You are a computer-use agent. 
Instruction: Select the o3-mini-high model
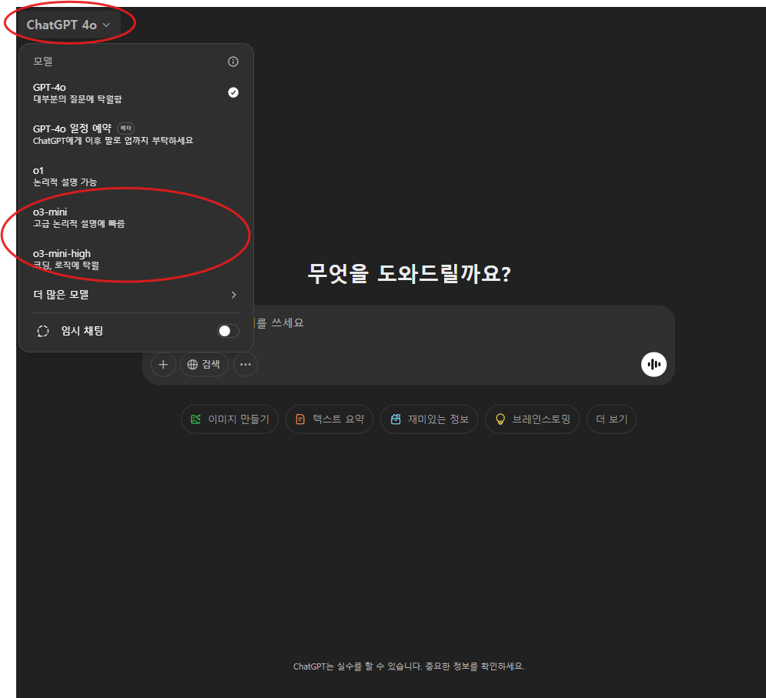pos(135,259)
